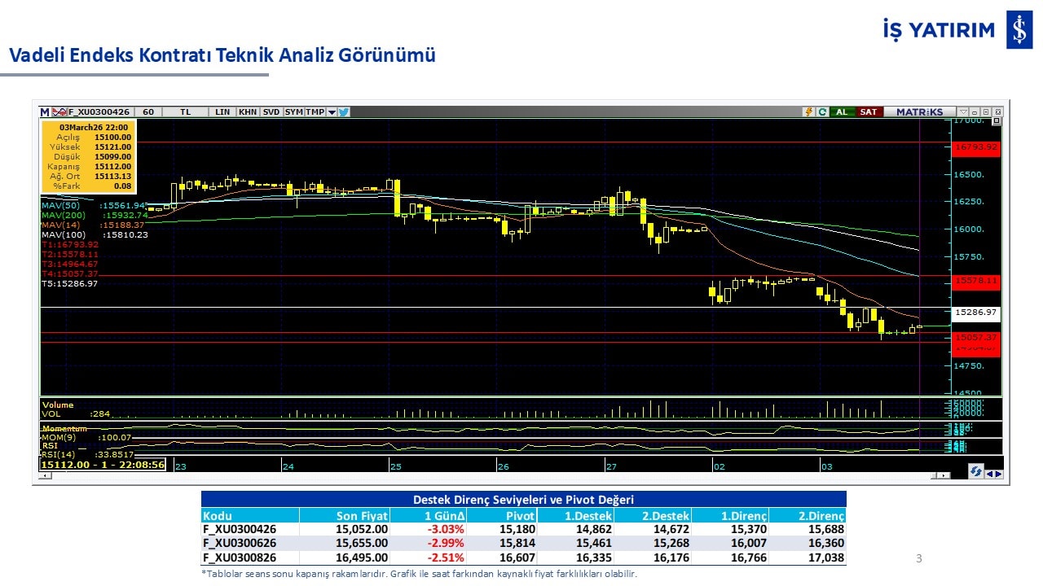The image size is (1043, 586).
Task: Click the red SAT sell button
Action: (x=869, y=112)
